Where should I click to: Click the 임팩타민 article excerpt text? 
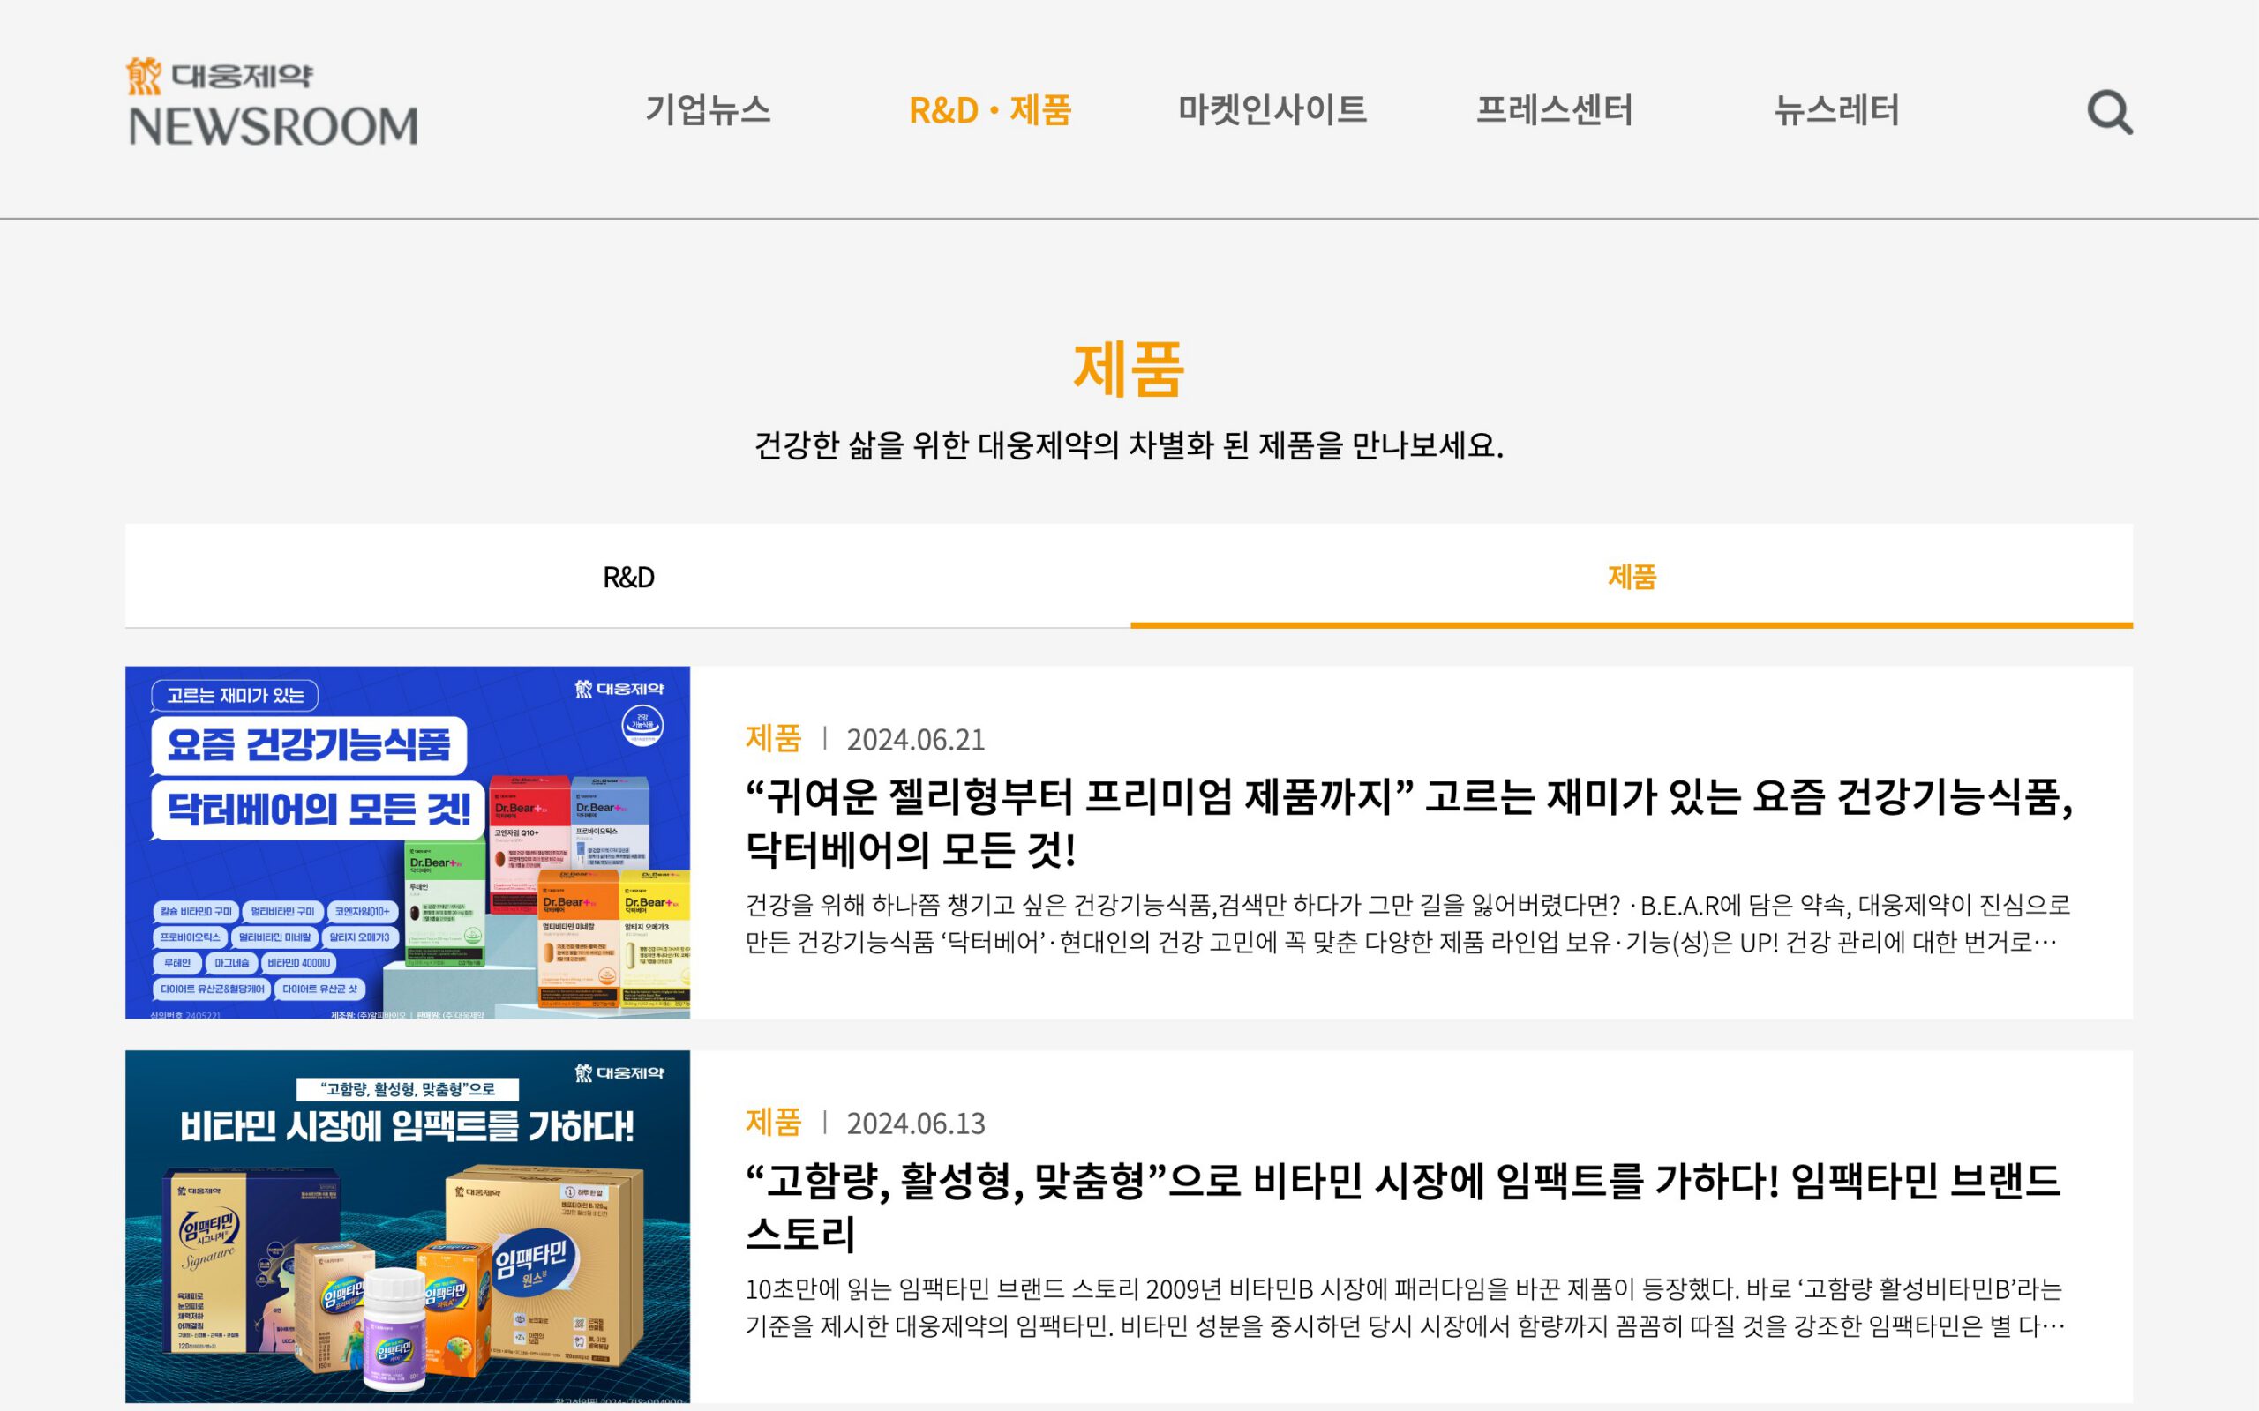1404,1306
